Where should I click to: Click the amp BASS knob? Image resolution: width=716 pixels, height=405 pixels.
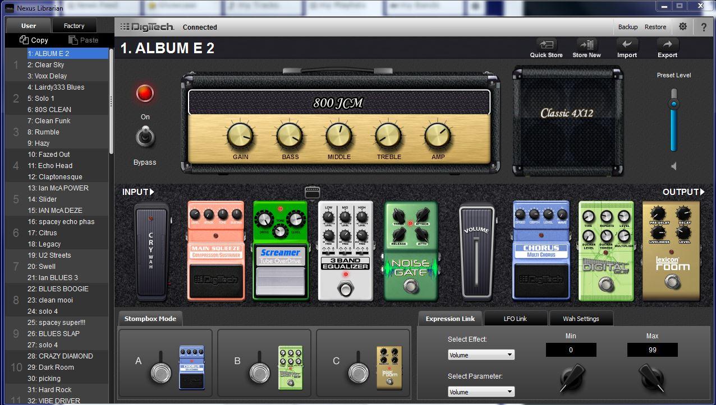[x=290, y=136]
